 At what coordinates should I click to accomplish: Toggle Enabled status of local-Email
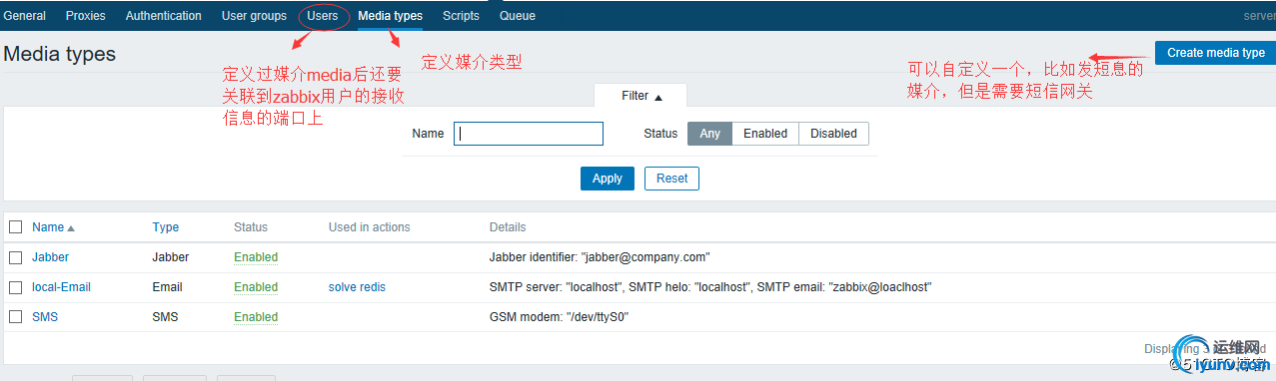tap(256, 287)
